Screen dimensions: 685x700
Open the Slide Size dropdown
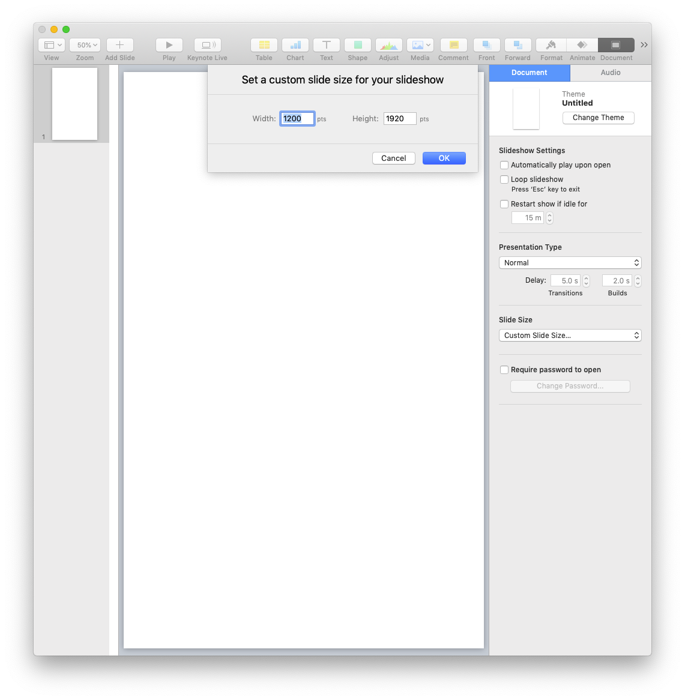tap(569, 335)
